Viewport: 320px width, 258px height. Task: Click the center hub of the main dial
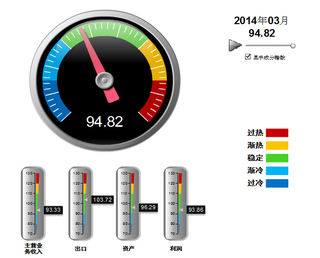[104, 79]
